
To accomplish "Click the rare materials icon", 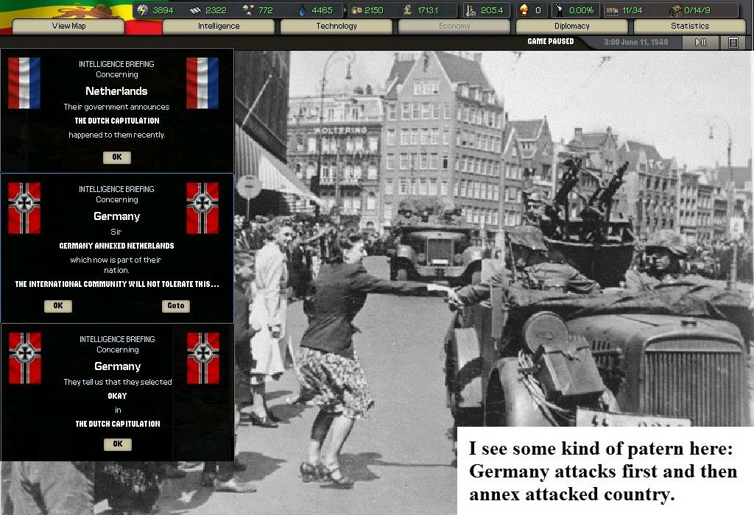I will tap(247, 10).
